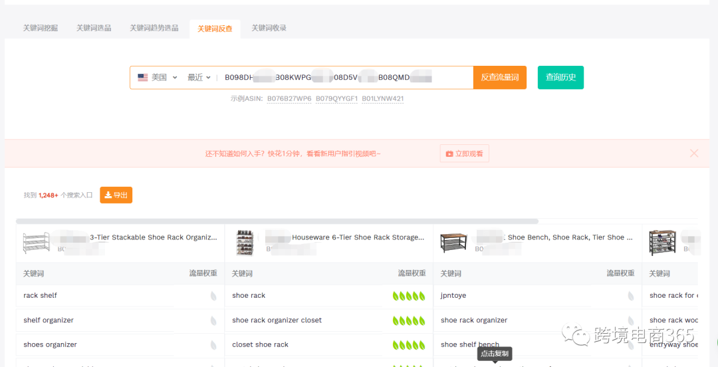Open the 6-Tier Shoe Rack Storage thumbnail
The height and width of the screenshot is (367, 718).
(x=244, y=243)
